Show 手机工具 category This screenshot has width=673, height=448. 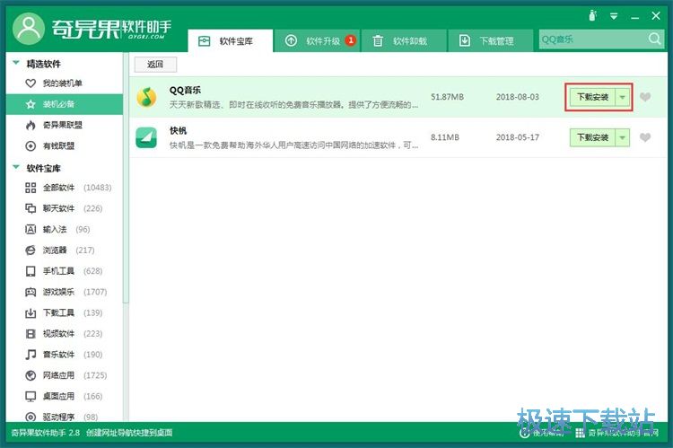pyautogui.click(x=65, y=271)
